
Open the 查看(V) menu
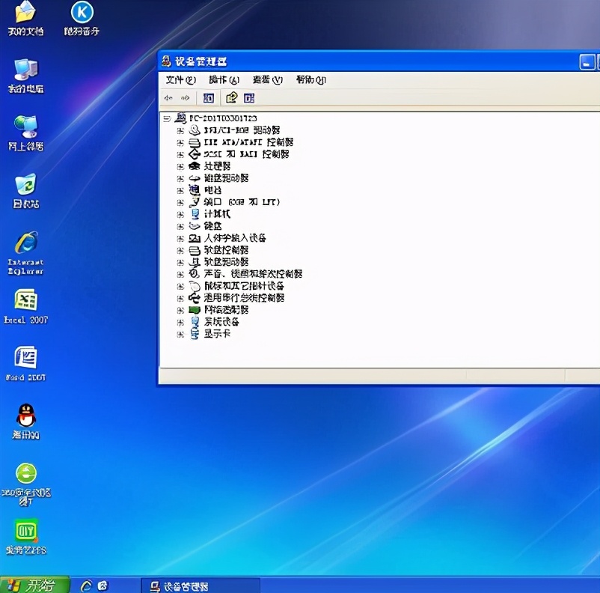point(267,80)
